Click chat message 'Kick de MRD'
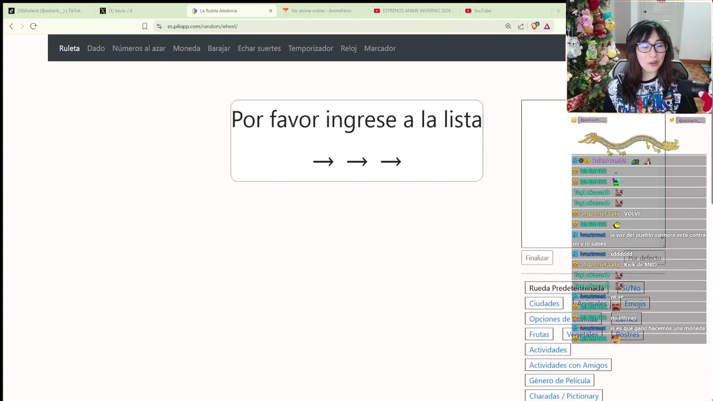713x401 pixels. pos(640,265)
